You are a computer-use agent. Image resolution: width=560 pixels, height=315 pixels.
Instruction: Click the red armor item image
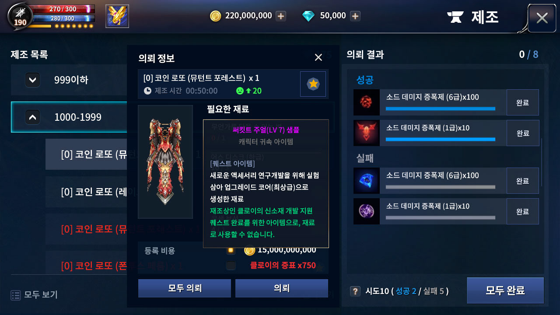pos(165,161)
